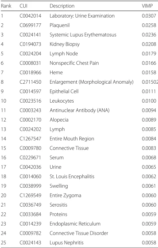Select the Serositis description
The width and height of the screenshot is (158, 248).
[x=58, y=205]
